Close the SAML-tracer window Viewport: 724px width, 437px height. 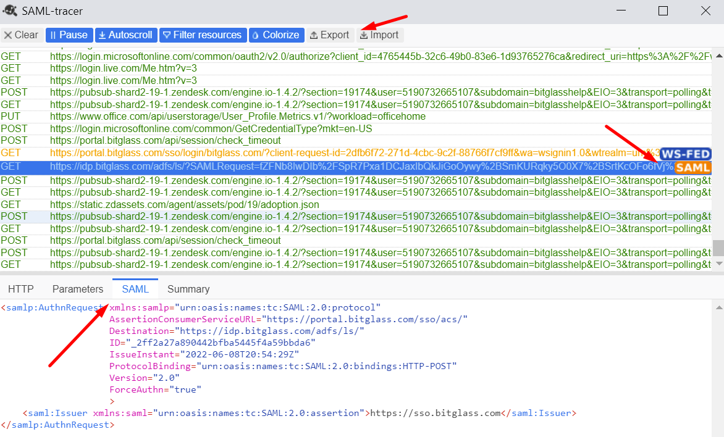click(x=705, y=10)
